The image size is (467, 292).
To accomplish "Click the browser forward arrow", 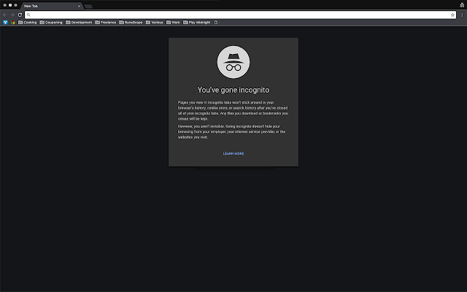I will (12, 15).
